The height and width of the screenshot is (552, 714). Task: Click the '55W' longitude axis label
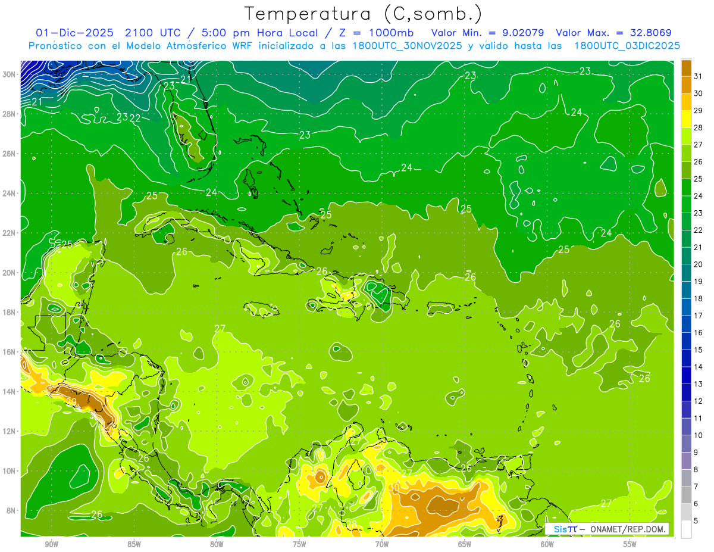630,544
